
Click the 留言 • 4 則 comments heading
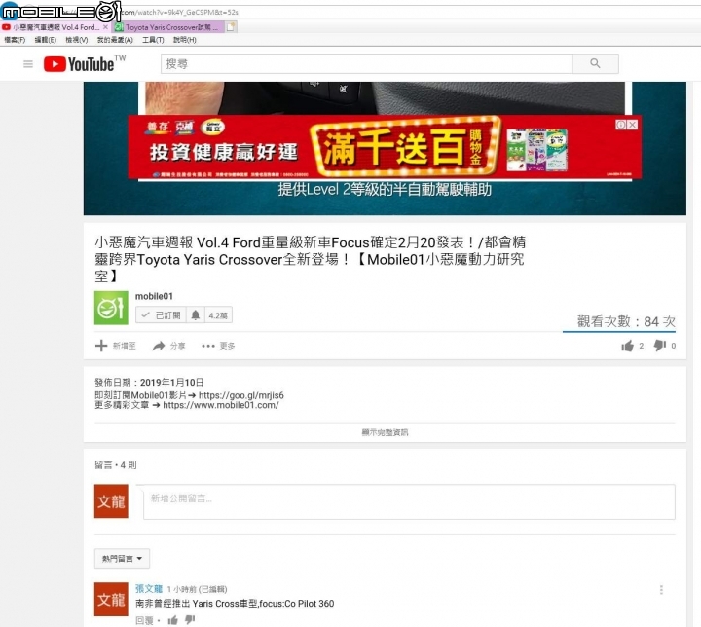[x=115, y=465]
